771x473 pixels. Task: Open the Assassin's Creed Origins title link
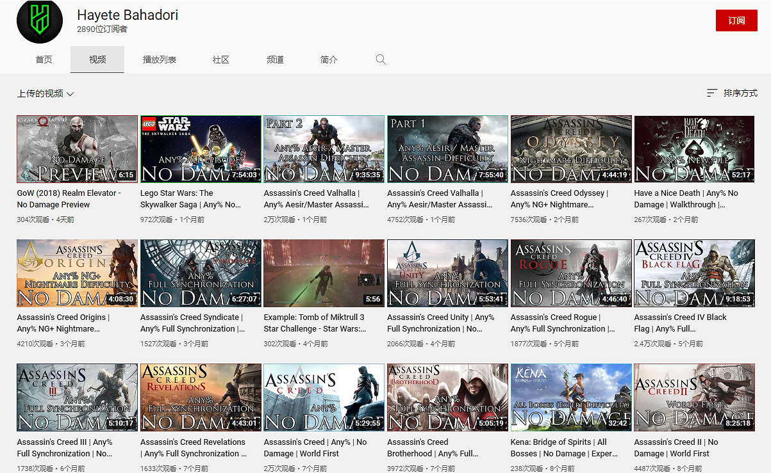coord(63,323)
